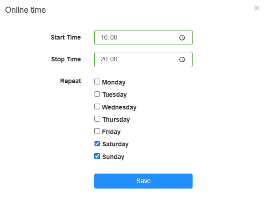This screenshot has width=265, height=199.
Task: Click the Friday label text
Action: [111, 132]
